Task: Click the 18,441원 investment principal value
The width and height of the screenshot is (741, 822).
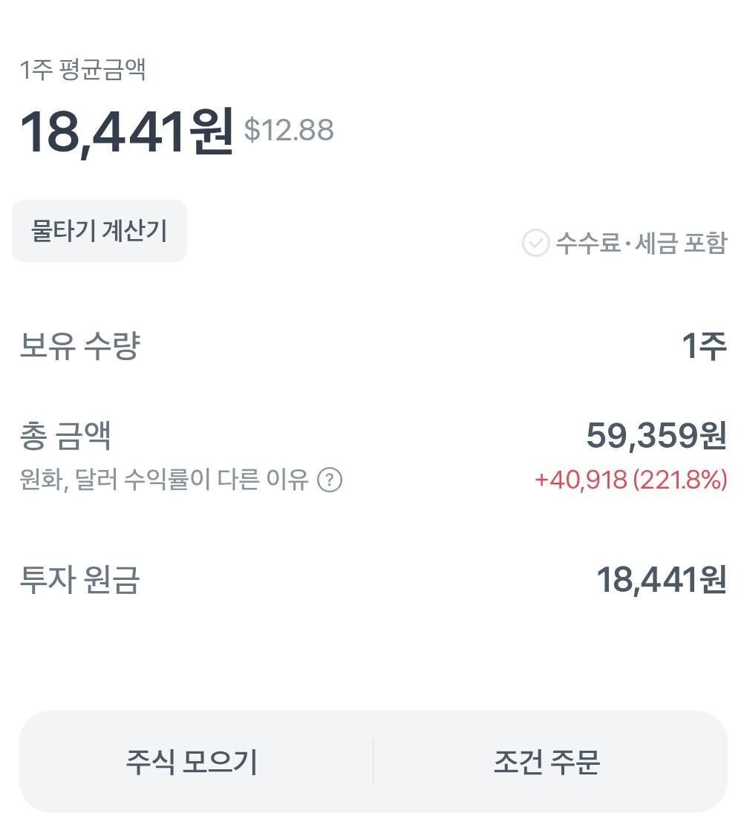Action: [662, 580]
